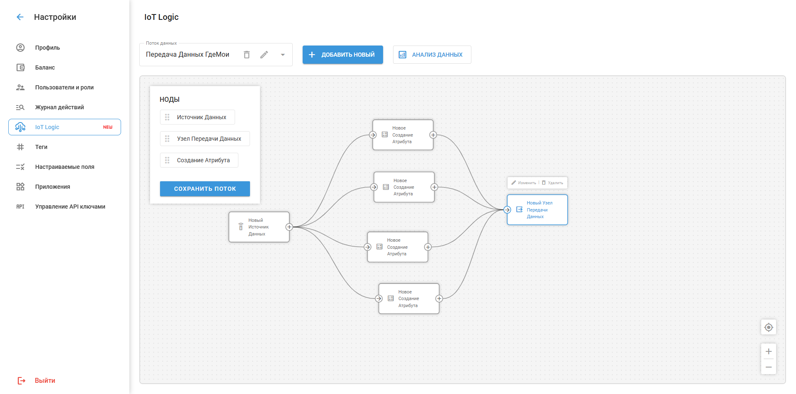Click Изменить above the selected node
Image resolution: width=796 pixels, height=394 pixels.
524,183
